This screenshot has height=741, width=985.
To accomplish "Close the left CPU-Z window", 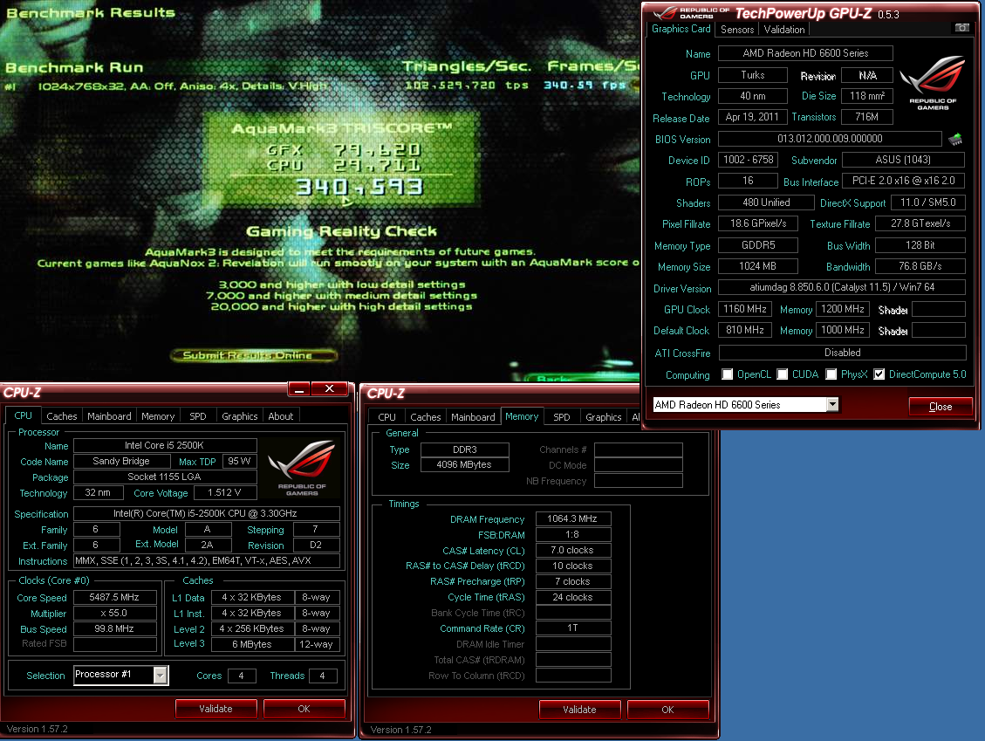I will coord(329,389).
